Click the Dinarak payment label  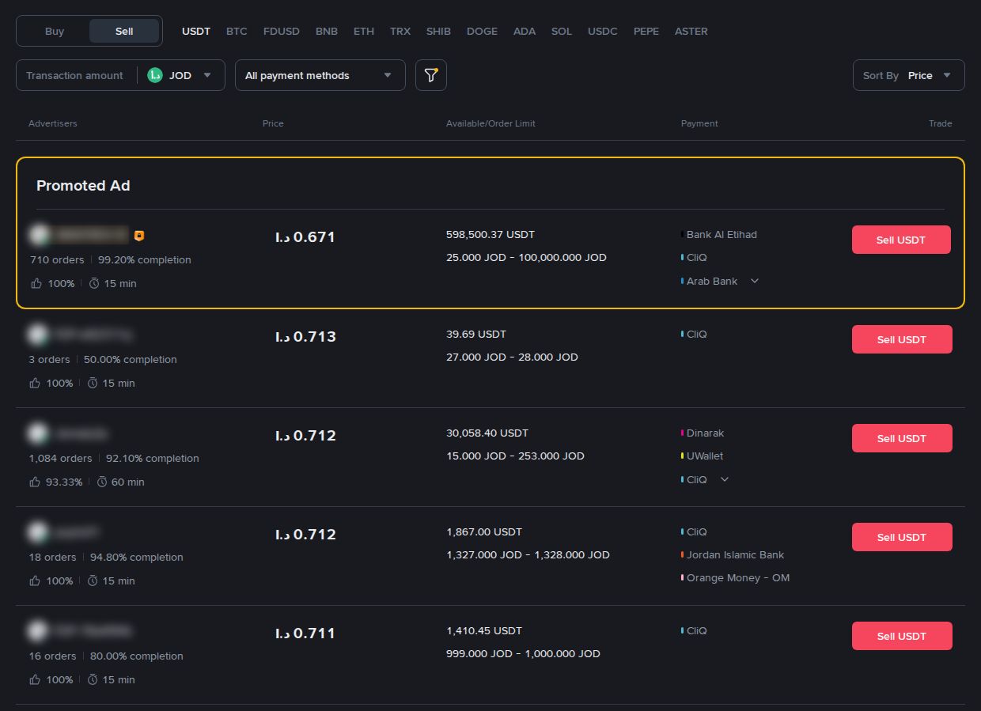tap(705, 433)
